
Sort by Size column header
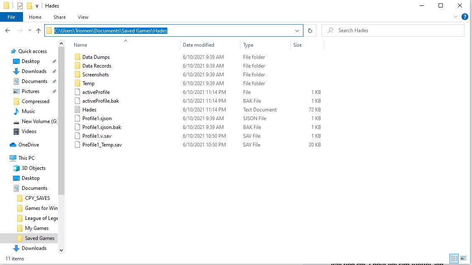pos(298,45)
